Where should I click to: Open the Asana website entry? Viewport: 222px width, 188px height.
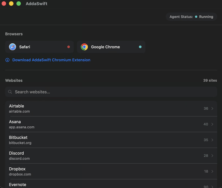pos(111,124)
